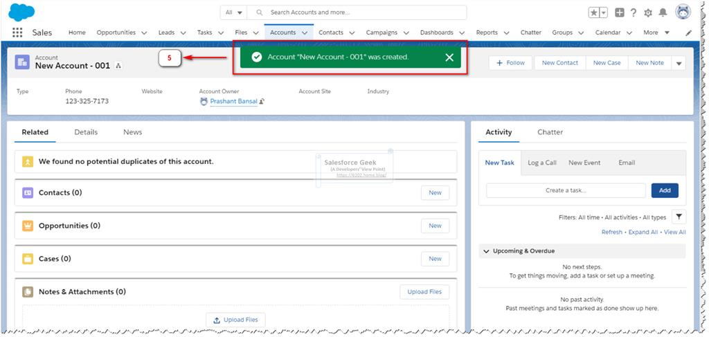The width and height of the screenshot is (709, 337).
Task: Click the Favorites star icon
Action: click(x=593, y=12)
